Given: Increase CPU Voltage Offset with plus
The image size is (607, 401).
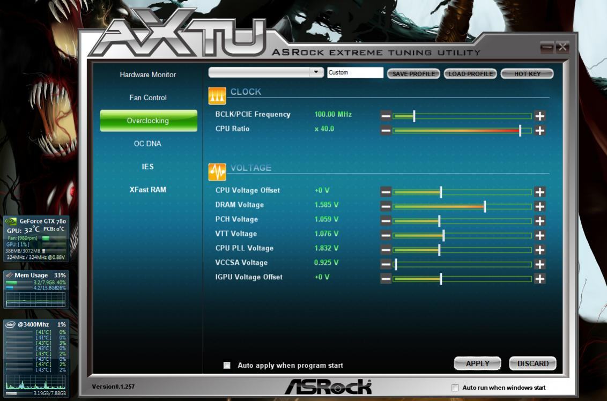Looking at the screenshot, I should click(539, 191).
